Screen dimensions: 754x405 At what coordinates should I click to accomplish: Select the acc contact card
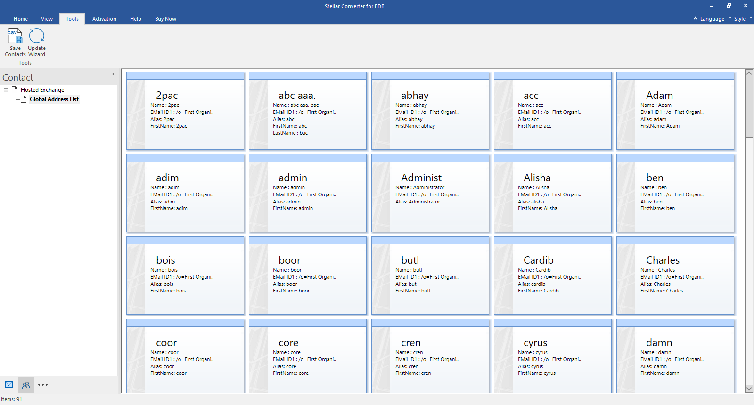(553, 111)
